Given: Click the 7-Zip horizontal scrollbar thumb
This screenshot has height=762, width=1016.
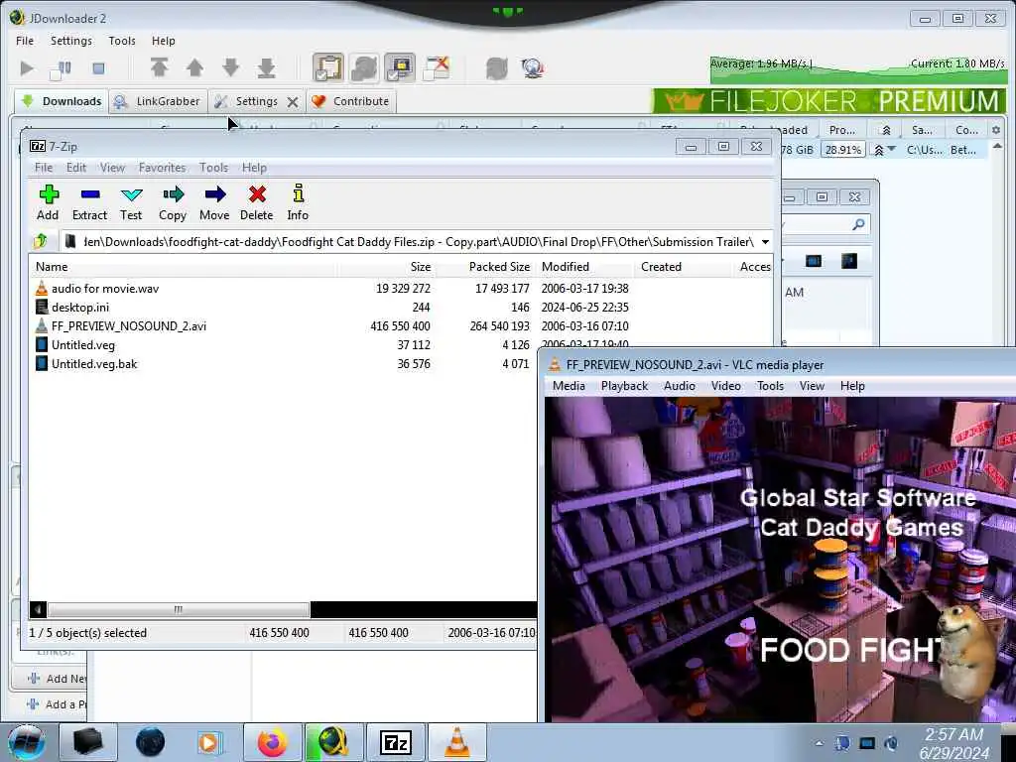Looking at the screenshot, I should click(179, 610).
